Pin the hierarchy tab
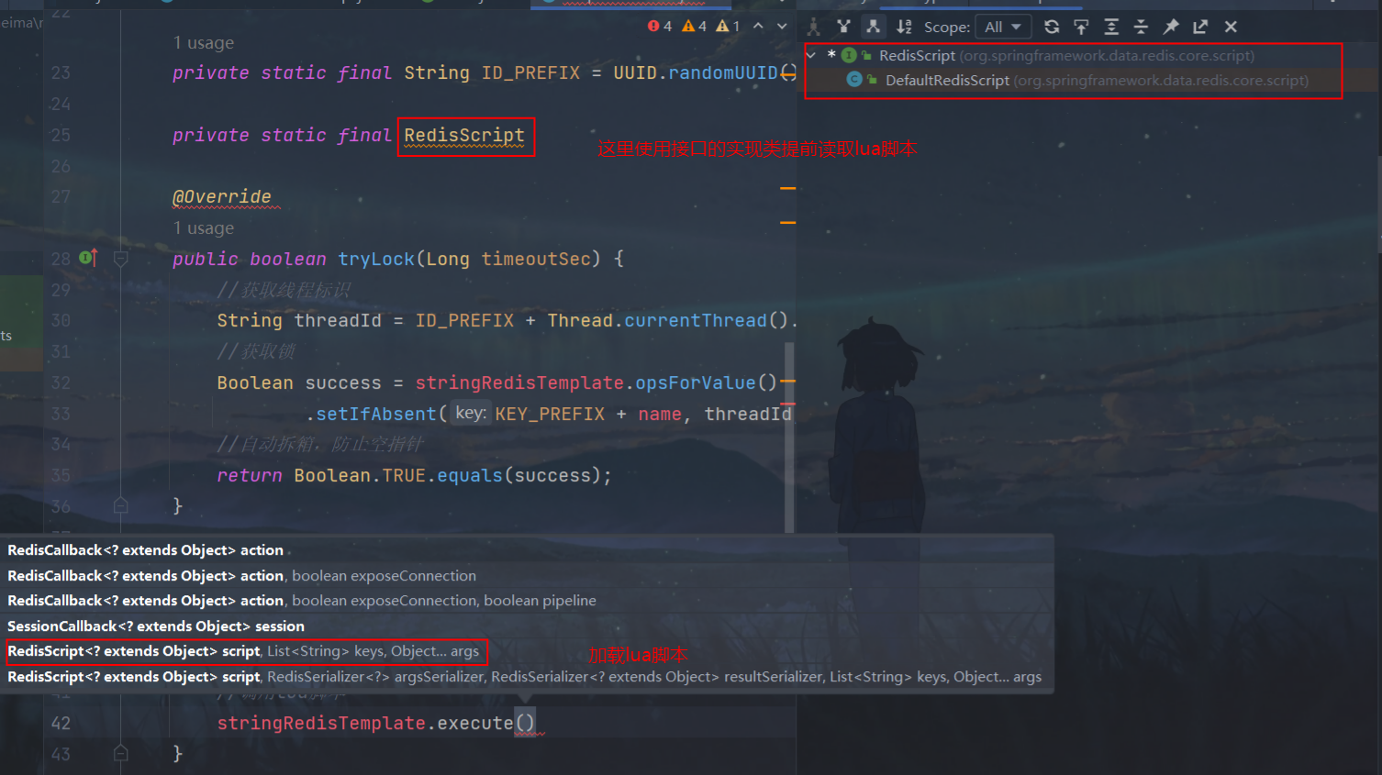Viewport: 1382px width, 775px height. click(x=1171, y=27)
